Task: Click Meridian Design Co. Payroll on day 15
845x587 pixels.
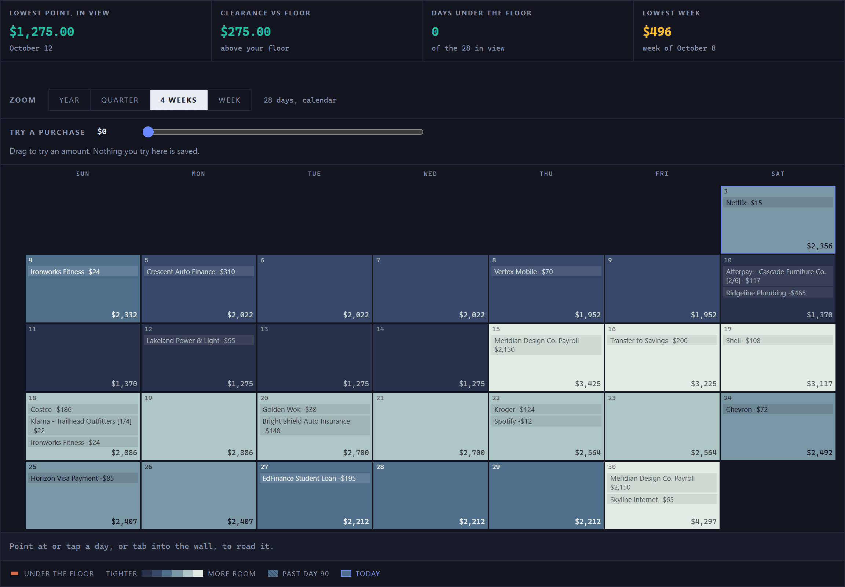Action: click(546, 345)
